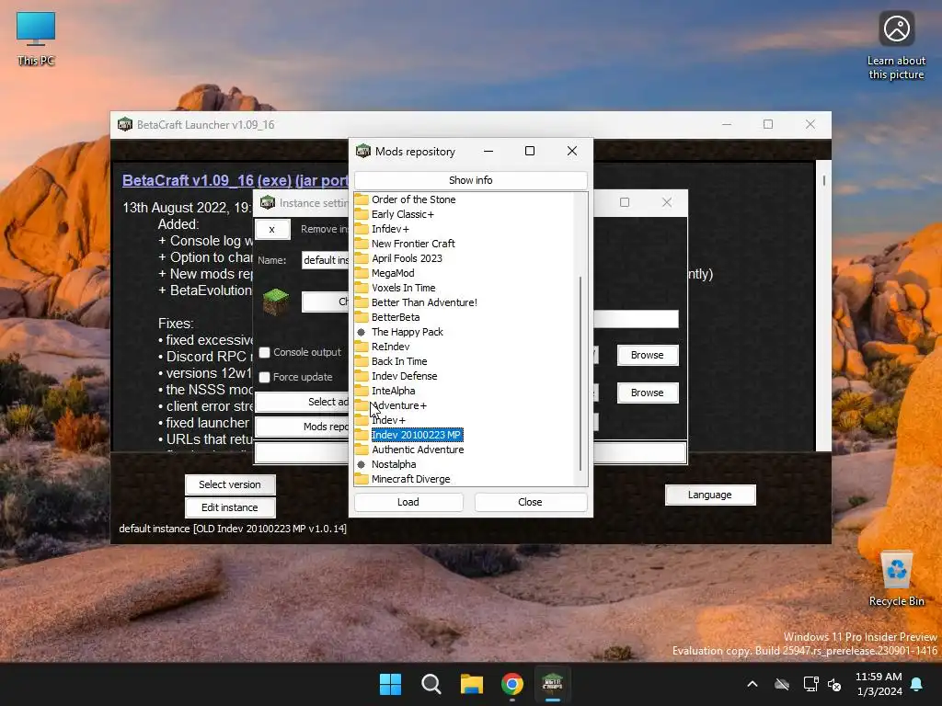Open the notification bell in the tray
This screenshot has width=942, height=706.
[917, 684]
